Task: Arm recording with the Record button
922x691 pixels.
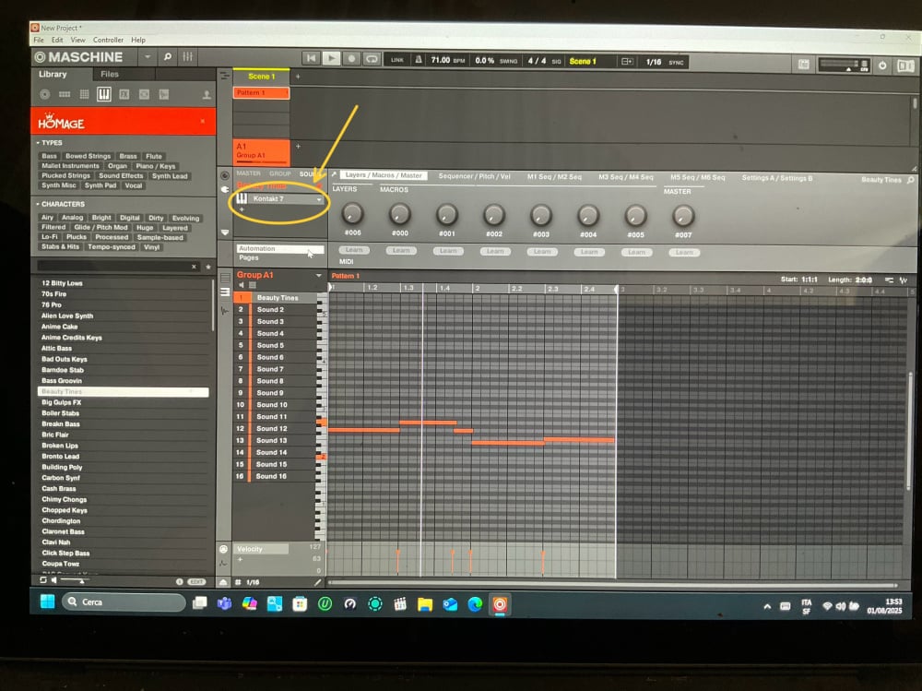Action: click(x=351, y=58)
